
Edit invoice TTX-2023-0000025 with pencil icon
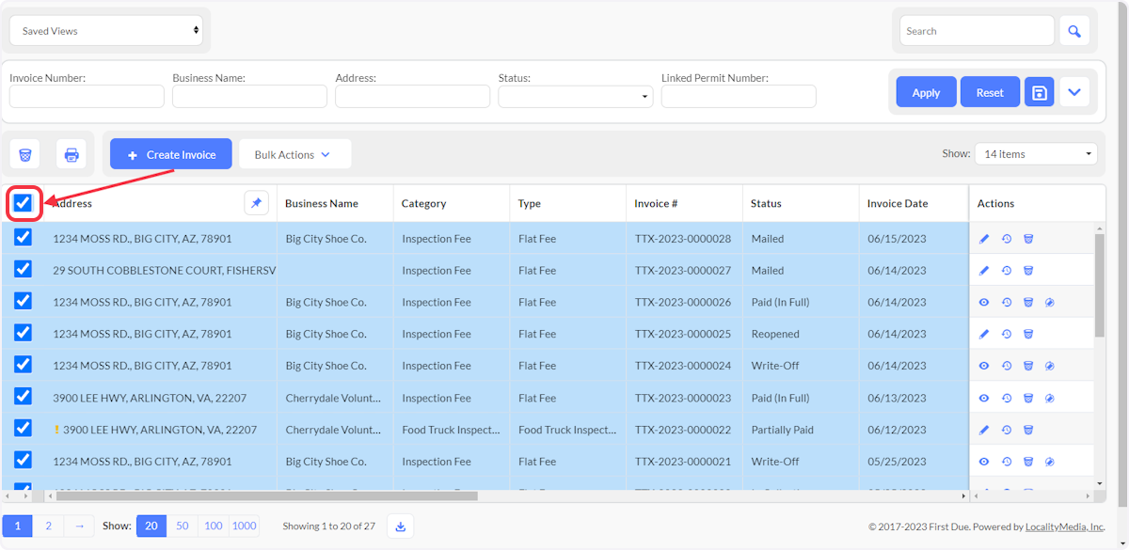tap(984, 334)
